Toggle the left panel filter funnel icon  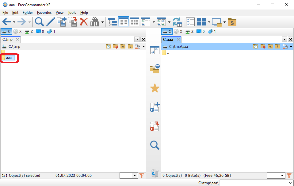click(x=141, y=176)
